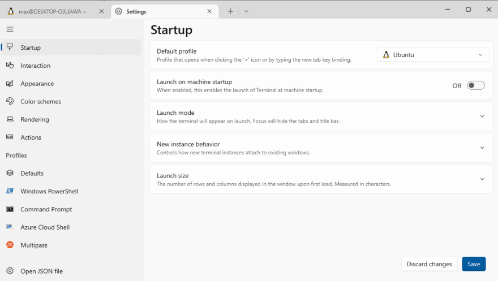Add a new tab with plus button
Screen dimensions: 498x281
click(x=230, y=11)
